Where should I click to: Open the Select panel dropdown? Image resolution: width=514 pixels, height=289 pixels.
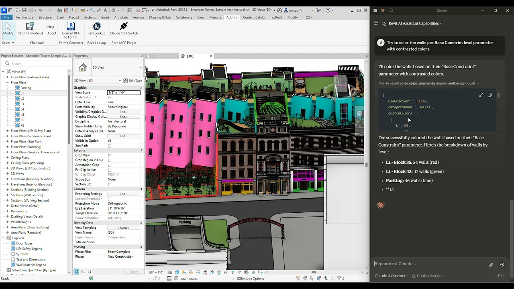click(x=8, y=43)
